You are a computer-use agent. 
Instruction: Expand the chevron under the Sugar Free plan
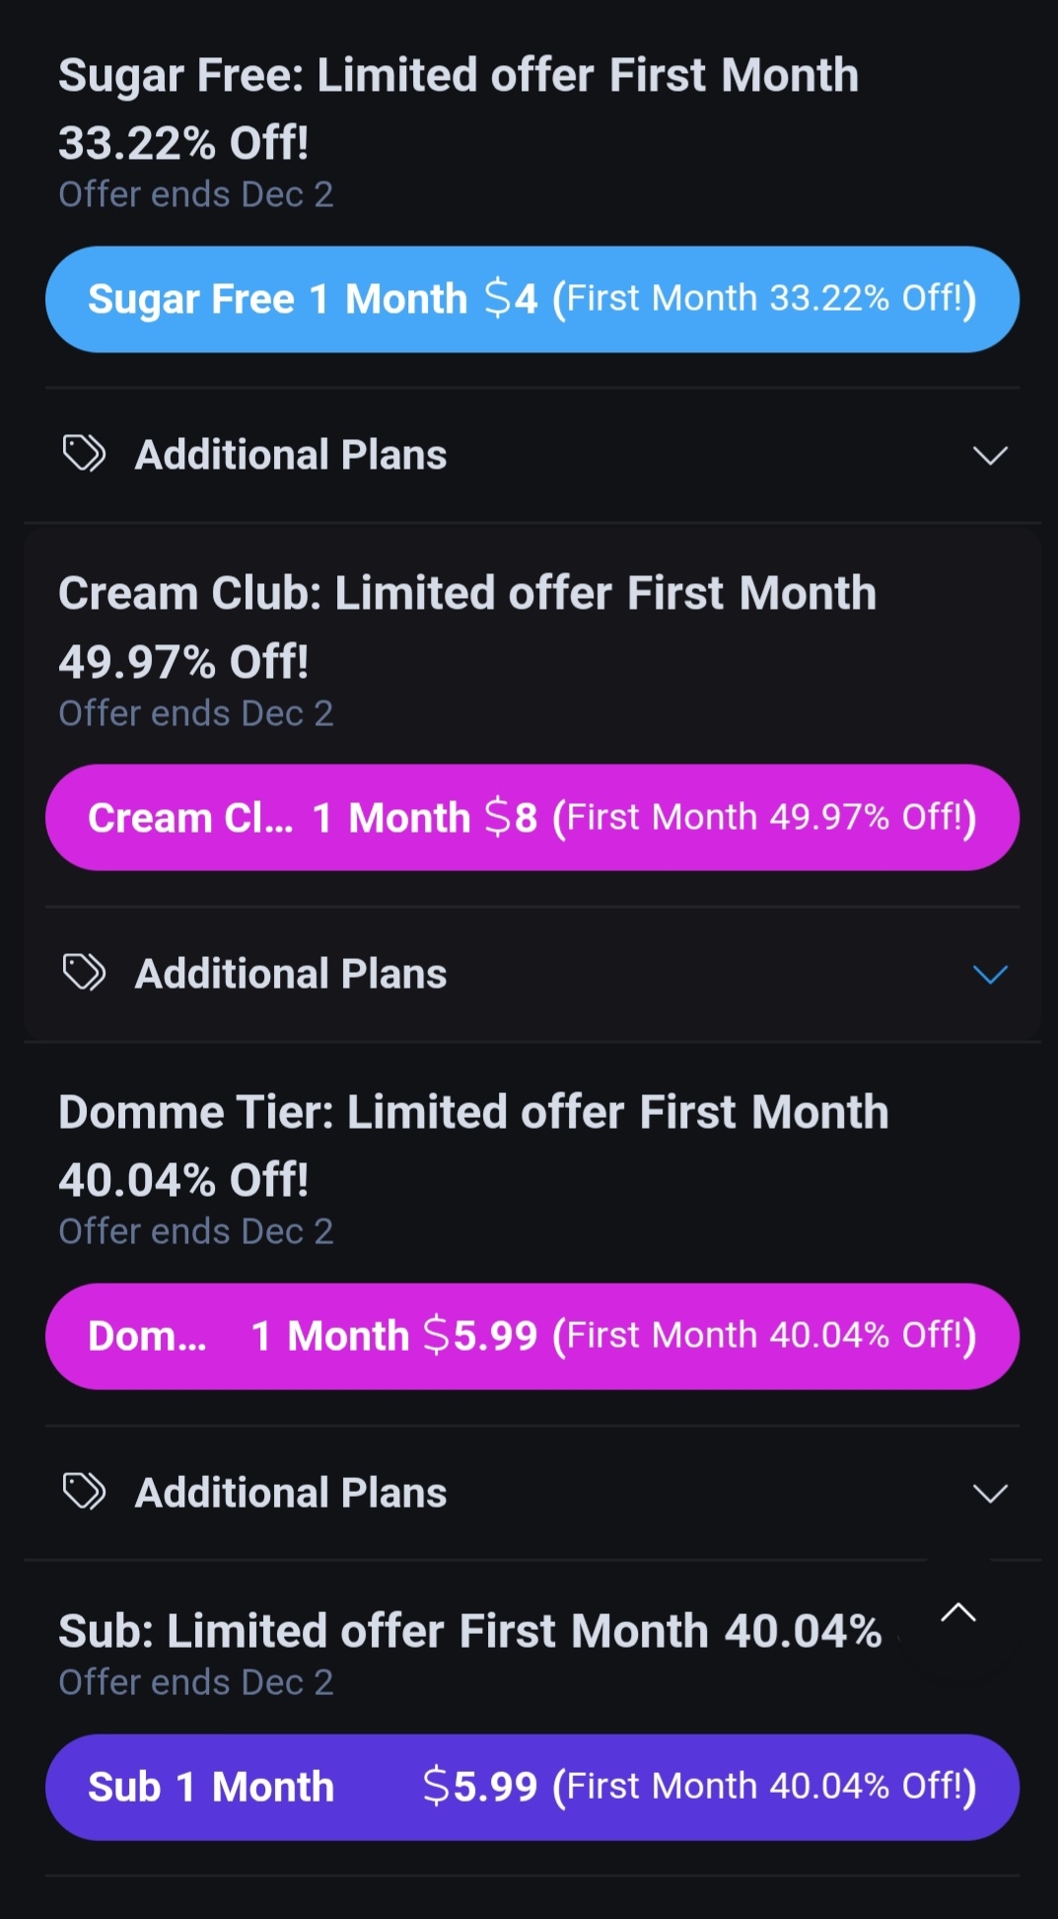990,455
